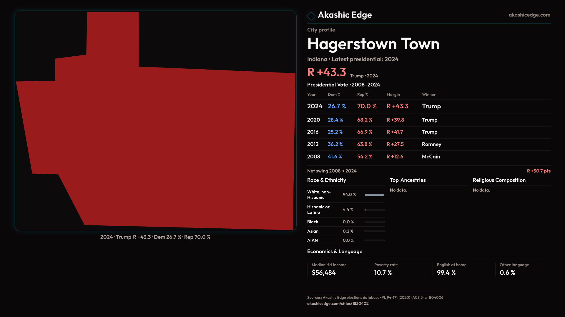Click the Hispanic or Latino percentage bar
Screen dimensions: 565x317
(x=374, y=210)
